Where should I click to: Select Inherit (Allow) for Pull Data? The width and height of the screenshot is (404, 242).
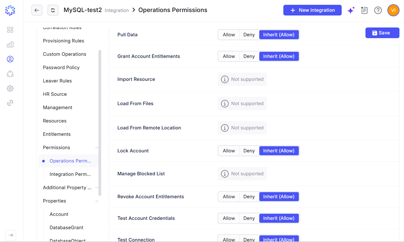tap(279, 35)
